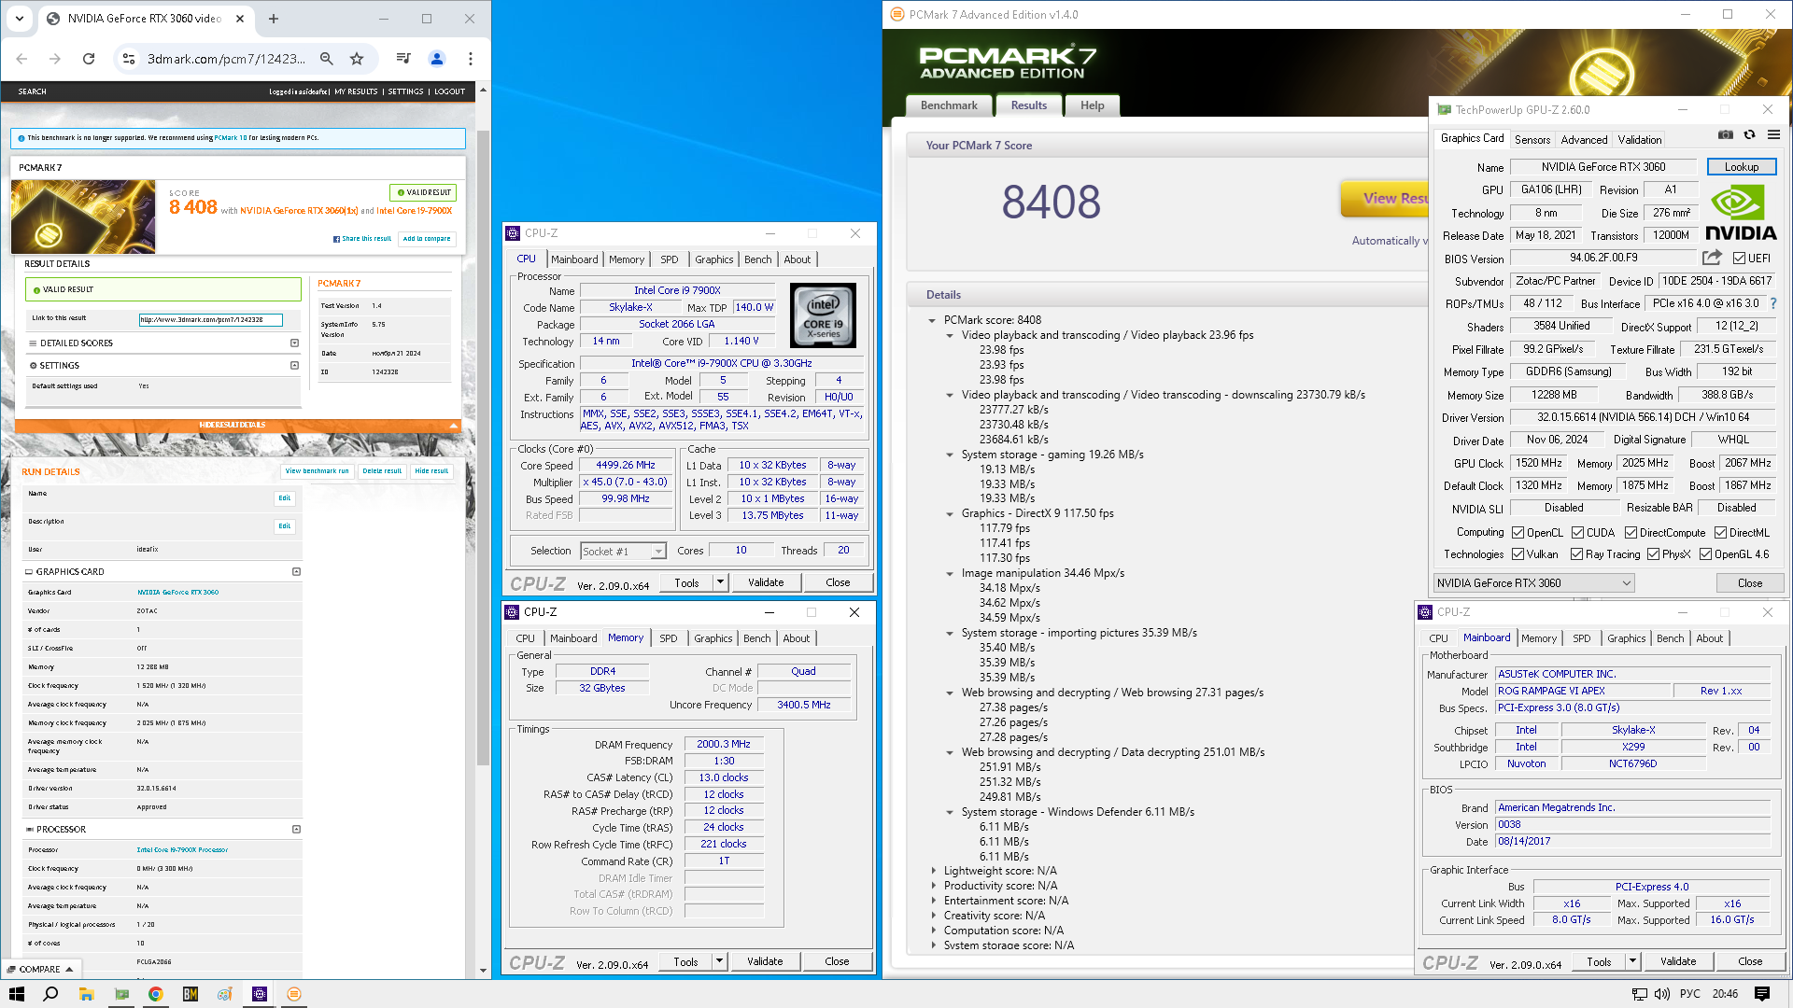1793x1008 pixels.
Task: Toggle the Vulkan checkbox
Action: (1518, 554)
